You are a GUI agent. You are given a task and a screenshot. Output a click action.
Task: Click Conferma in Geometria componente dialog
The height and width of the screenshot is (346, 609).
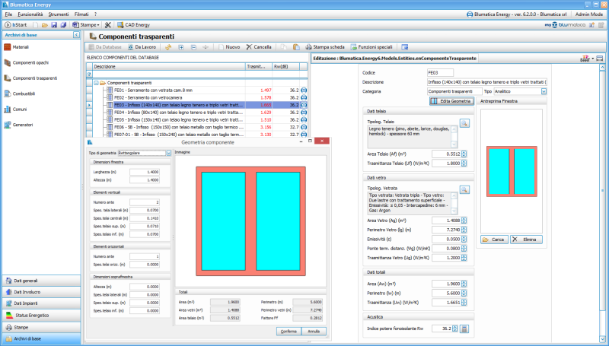289,332
